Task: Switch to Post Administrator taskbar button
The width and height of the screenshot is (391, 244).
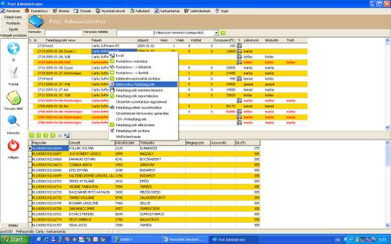Action: coord(234,239)
